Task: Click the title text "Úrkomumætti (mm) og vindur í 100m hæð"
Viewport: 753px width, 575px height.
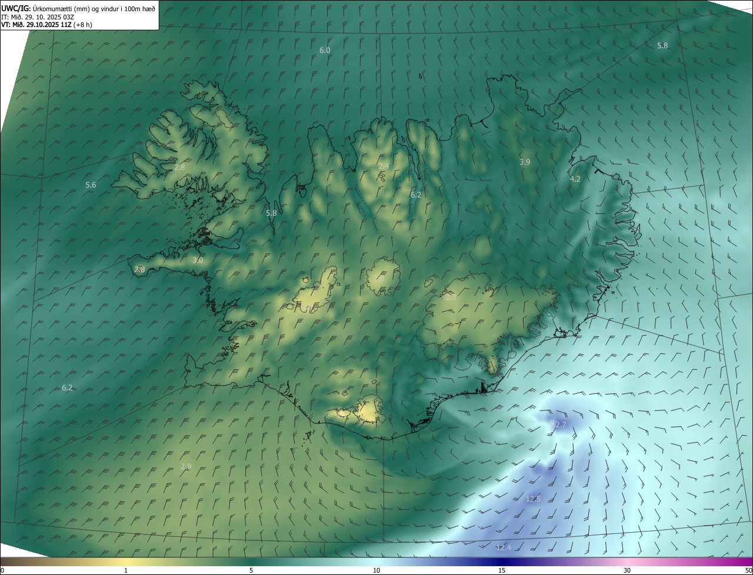Action: click(x=94, y=8)
